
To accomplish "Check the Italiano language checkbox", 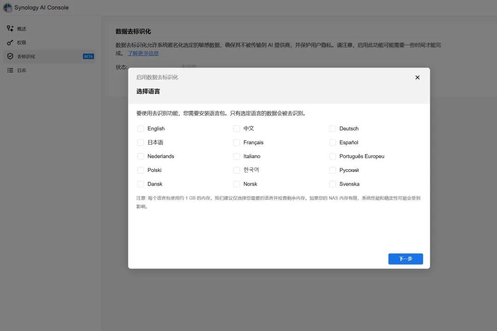I will point(237,156).
